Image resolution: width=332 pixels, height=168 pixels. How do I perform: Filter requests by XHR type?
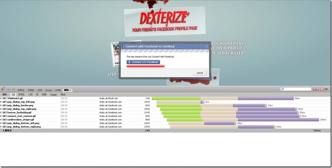(x=44, y=95)
